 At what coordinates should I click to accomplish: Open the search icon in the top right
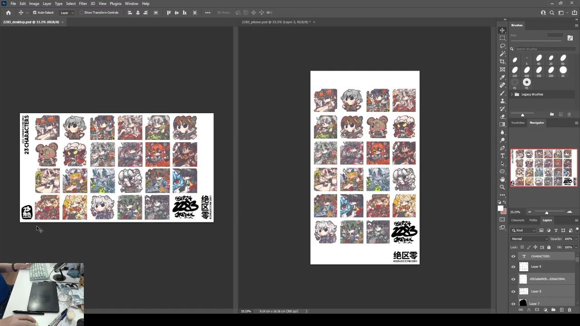552,13
